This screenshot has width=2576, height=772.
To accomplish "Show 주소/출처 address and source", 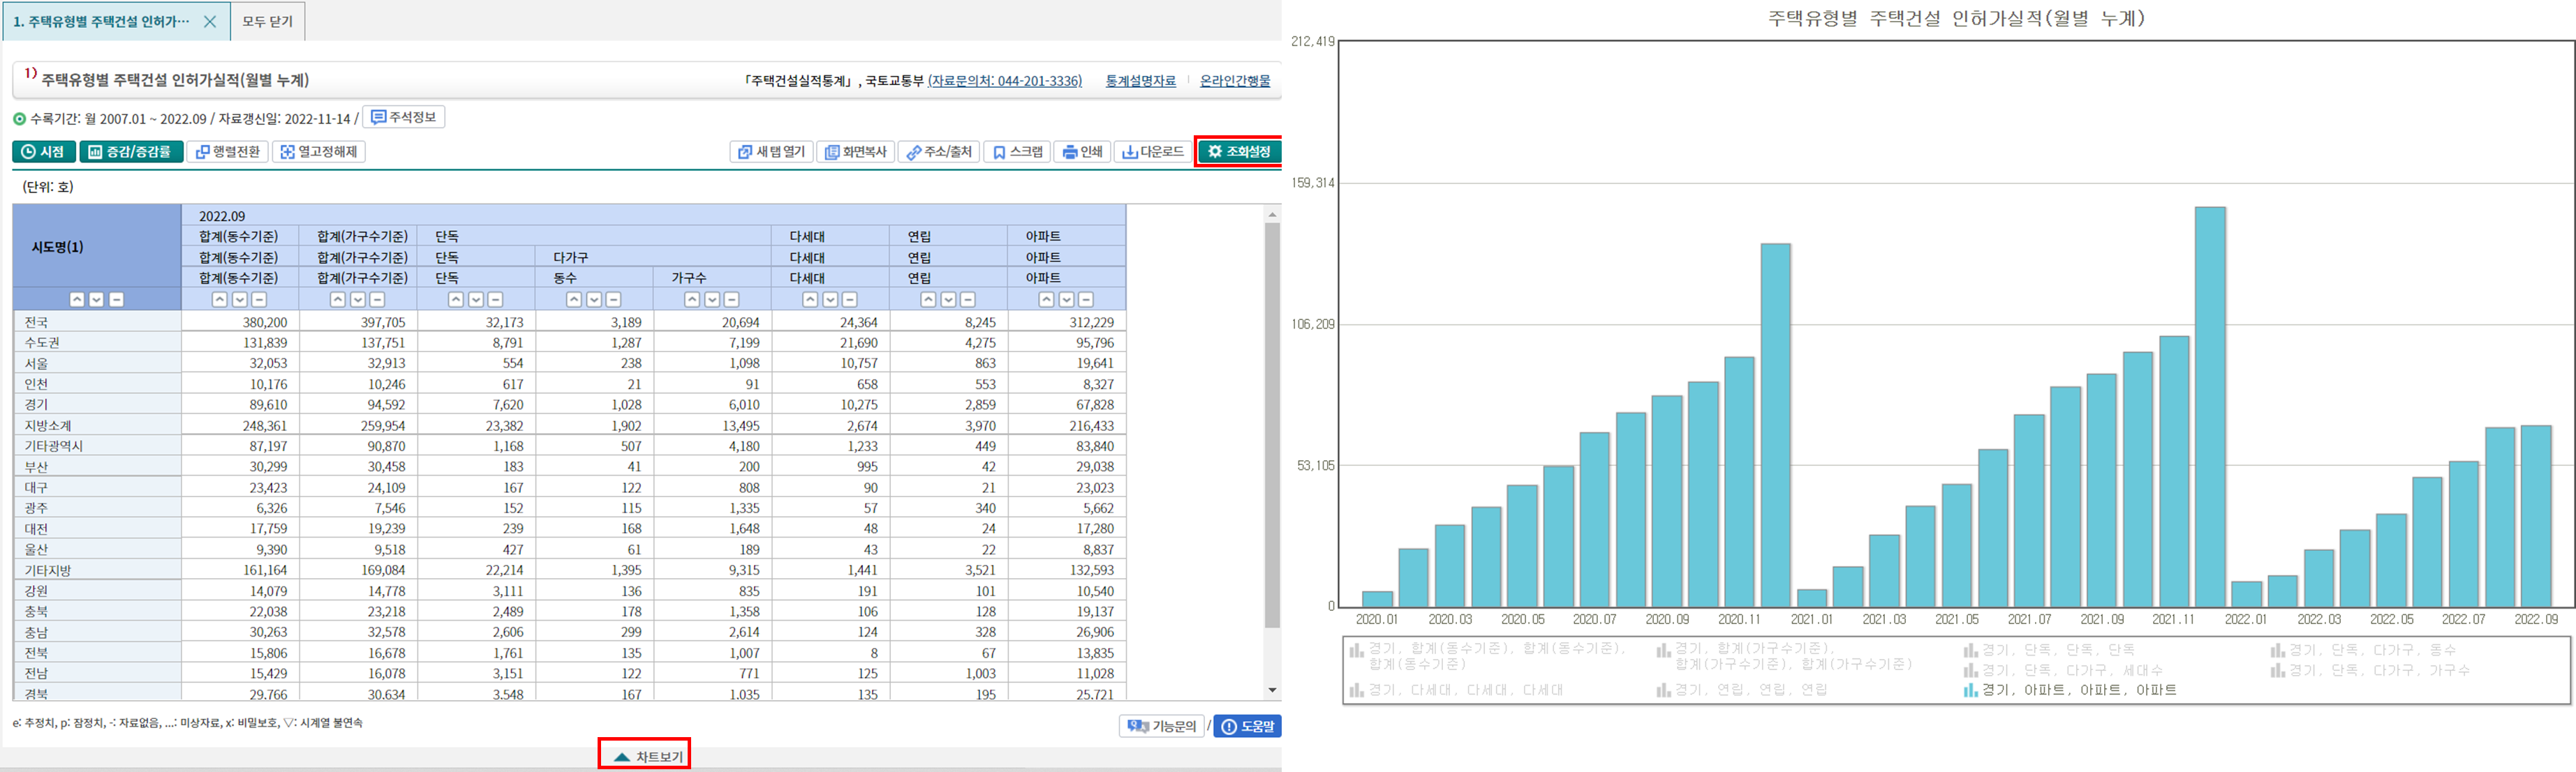I will coord(939,152).
